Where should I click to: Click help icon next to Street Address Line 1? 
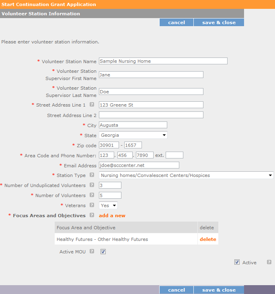click(x=92, y=105)
